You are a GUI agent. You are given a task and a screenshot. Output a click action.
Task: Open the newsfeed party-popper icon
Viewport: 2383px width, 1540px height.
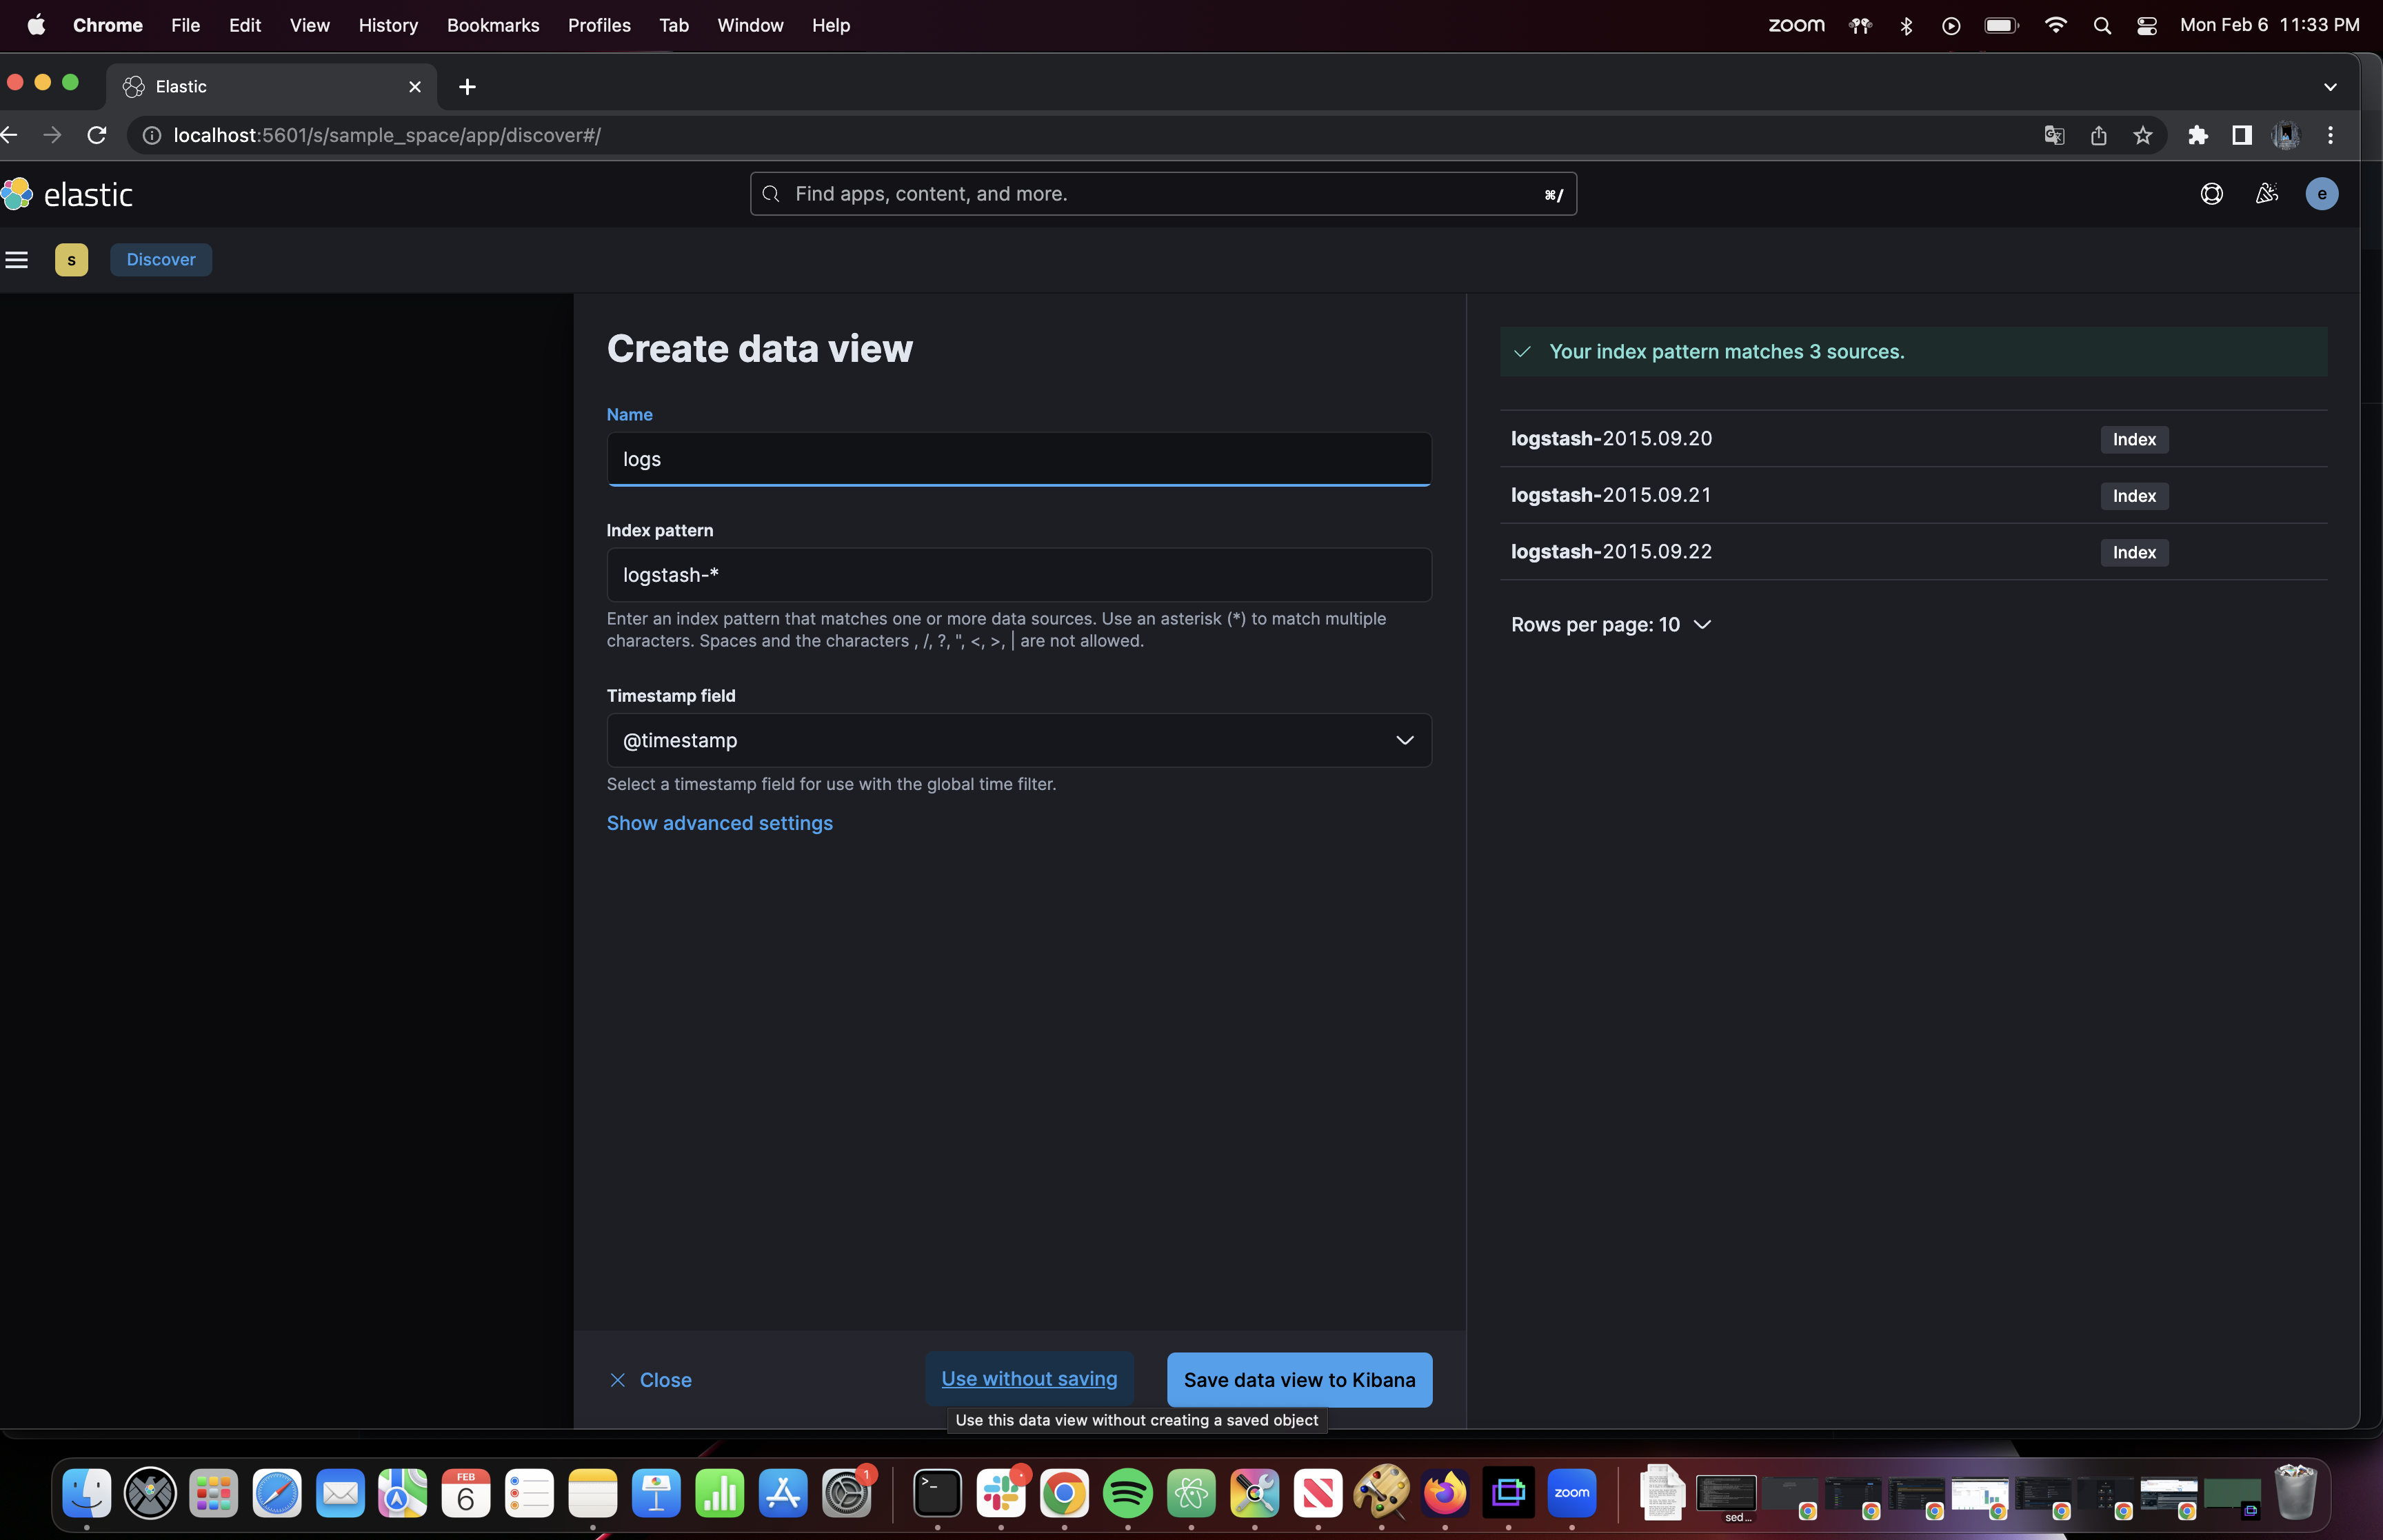tap(2266, 193)
